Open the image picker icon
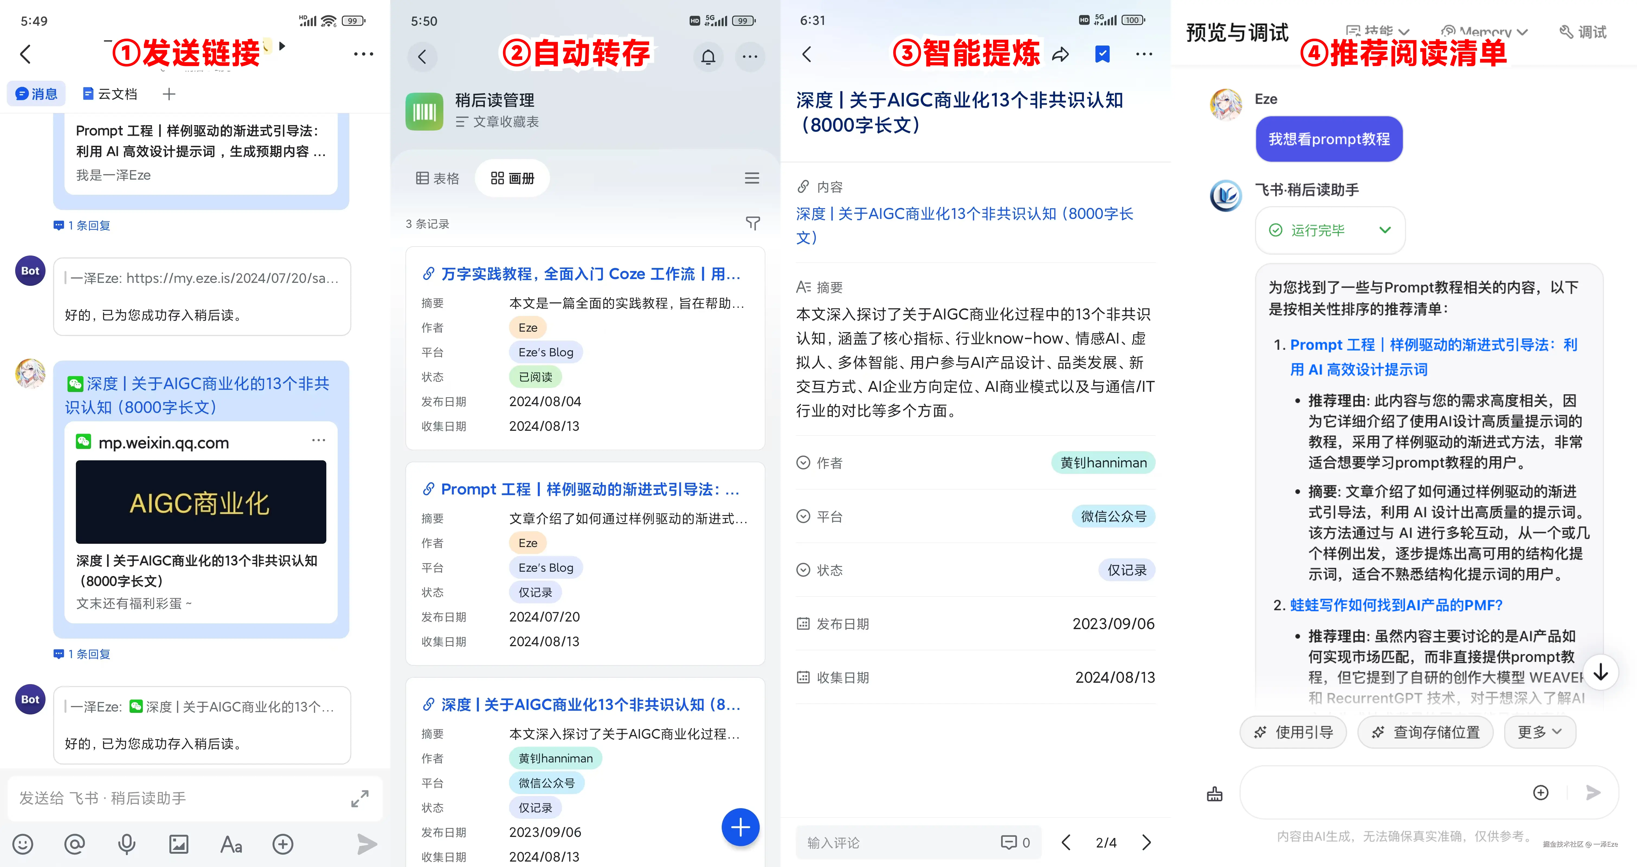 pos(179,844)
